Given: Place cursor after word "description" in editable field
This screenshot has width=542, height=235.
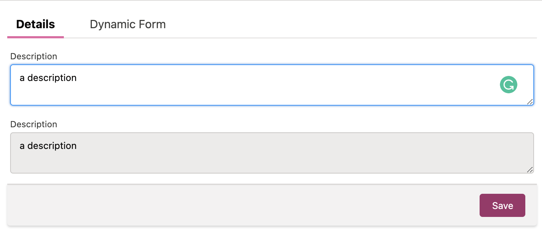Looking at the screenshot, I should point(77,78).
